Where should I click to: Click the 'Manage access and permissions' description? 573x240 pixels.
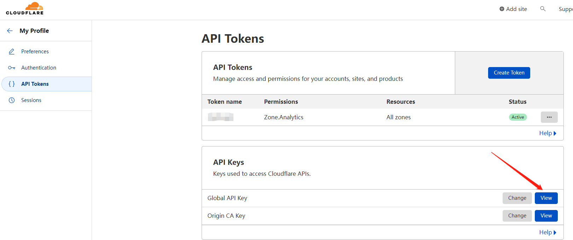pos(308,79)
